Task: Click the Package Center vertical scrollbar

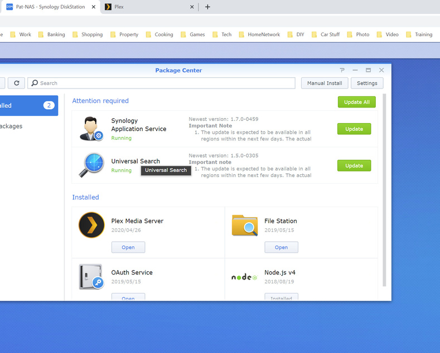Action: [384, 190]
